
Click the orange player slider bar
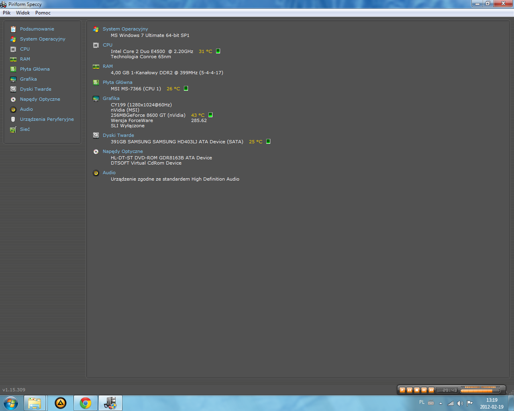coord(480,391)
